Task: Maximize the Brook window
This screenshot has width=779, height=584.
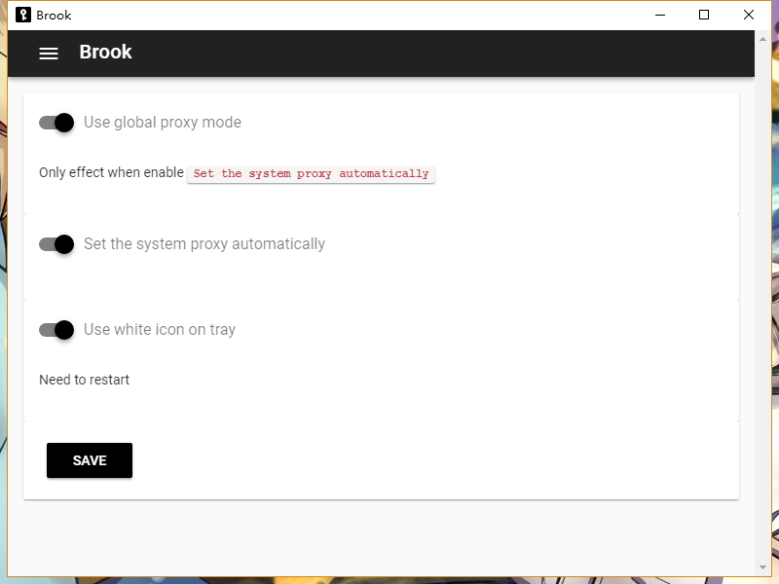Action: click(x=704, y=15)
